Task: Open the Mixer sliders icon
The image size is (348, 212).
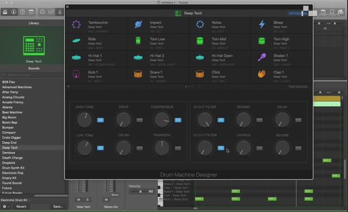Action: point(51,12)
